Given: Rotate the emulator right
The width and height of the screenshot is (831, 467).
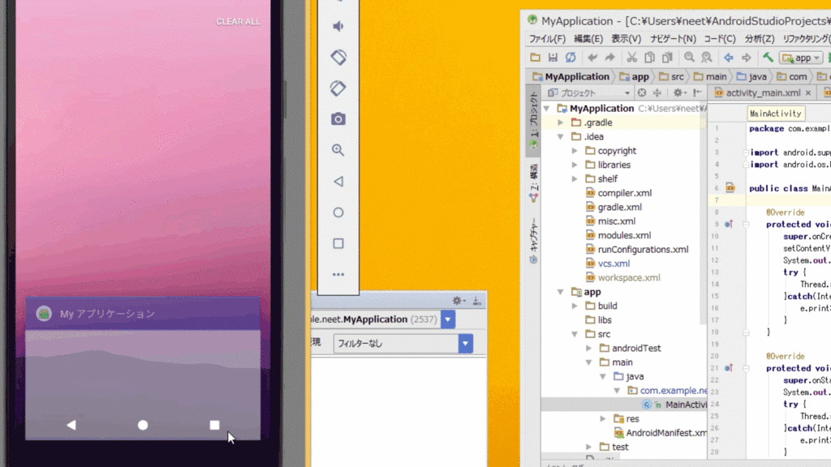Looking at the screenshot, I should pos(338,88).
